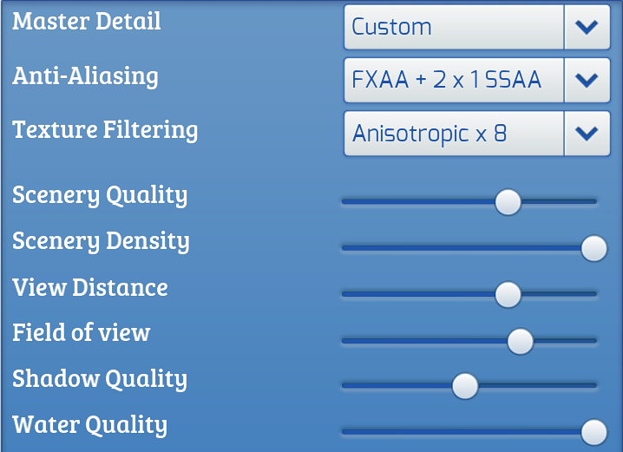The height and width of the screenshot is (452, 623).
Task: Click the Shadow Quality label
Action: [100, 379]
